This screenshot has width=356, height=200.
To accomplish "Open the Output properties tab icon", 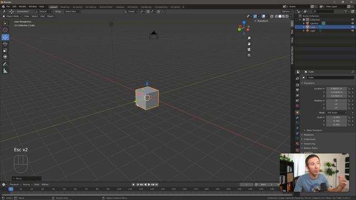I will (x=298, y=90).
